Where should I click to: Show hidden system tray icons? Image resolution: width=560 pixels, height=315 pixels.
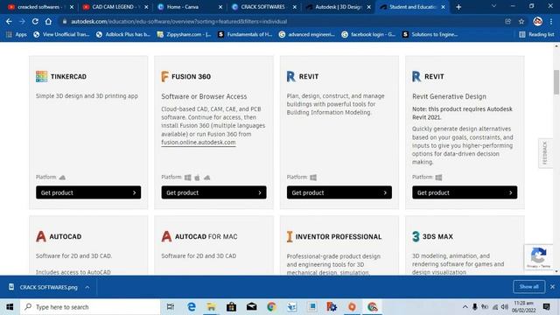465,307
